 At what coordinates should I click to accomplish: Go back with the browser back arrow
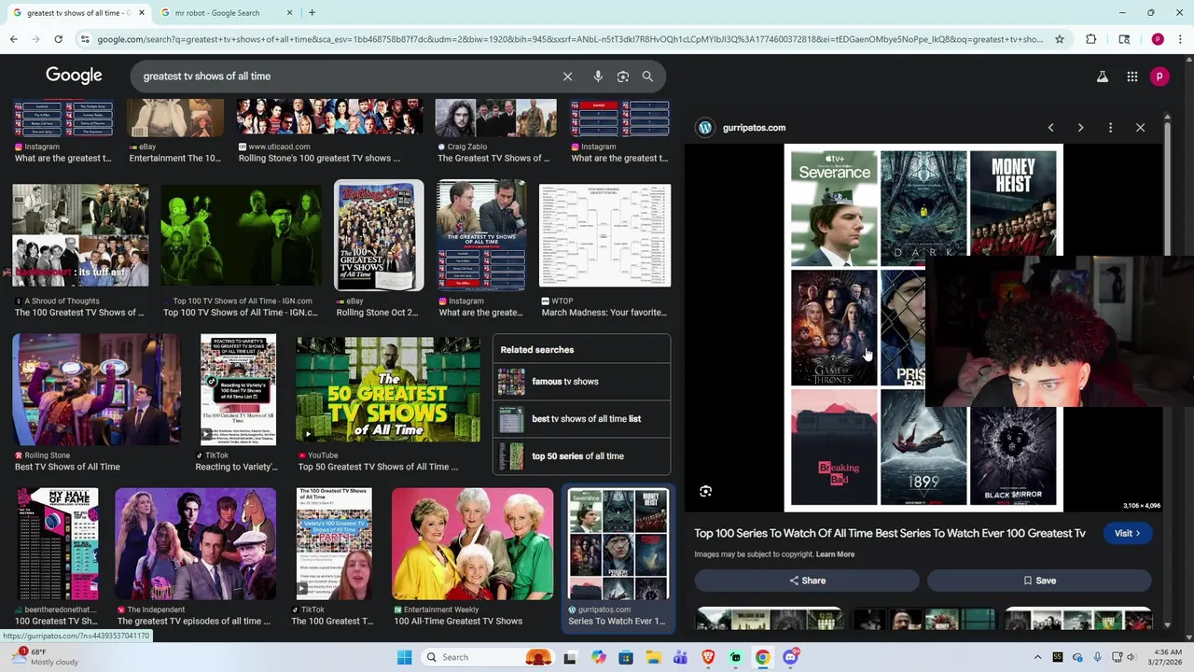(x=13, y=39)
